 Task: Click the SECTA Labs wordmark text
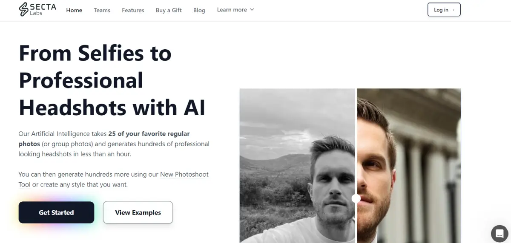[43, 10]
